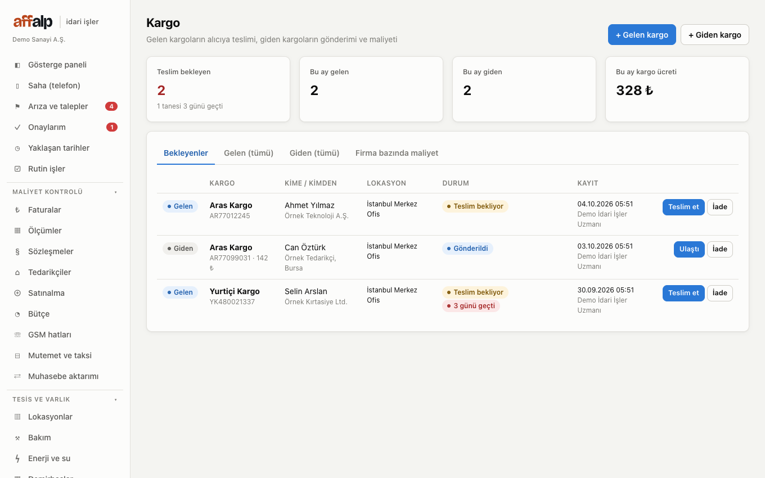This screenshot has width=765, height=478.
Task: Click the Bakım tools icon
Action: [17, 438]
